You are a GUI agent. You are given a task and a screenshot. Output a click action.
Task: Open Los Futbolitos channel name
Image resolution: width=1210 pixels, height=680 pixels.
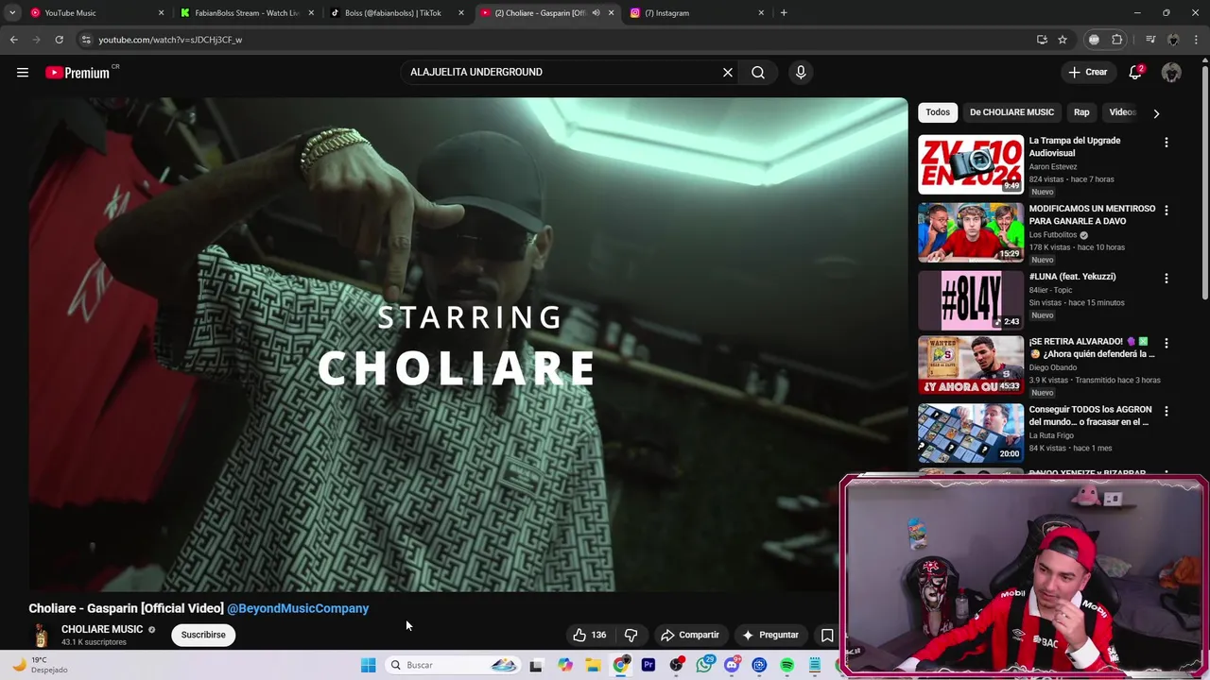[1053, 235]
